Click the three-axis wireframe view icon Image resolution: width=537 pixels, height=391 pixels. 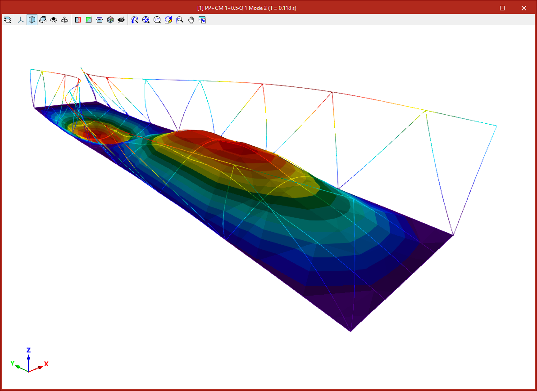[21, 20]
